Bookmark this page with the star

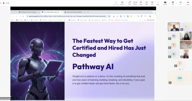109,16
